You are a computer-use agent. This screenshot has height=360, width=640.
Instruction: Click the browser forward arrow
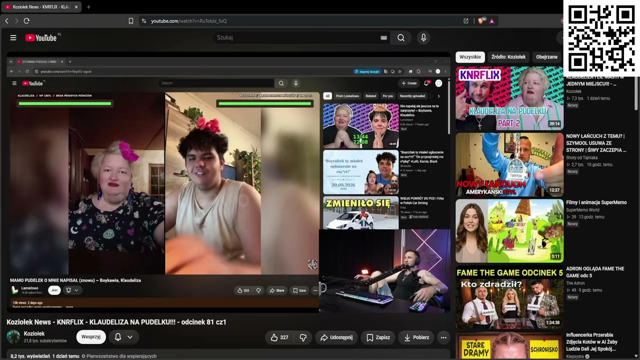[16, 21]
